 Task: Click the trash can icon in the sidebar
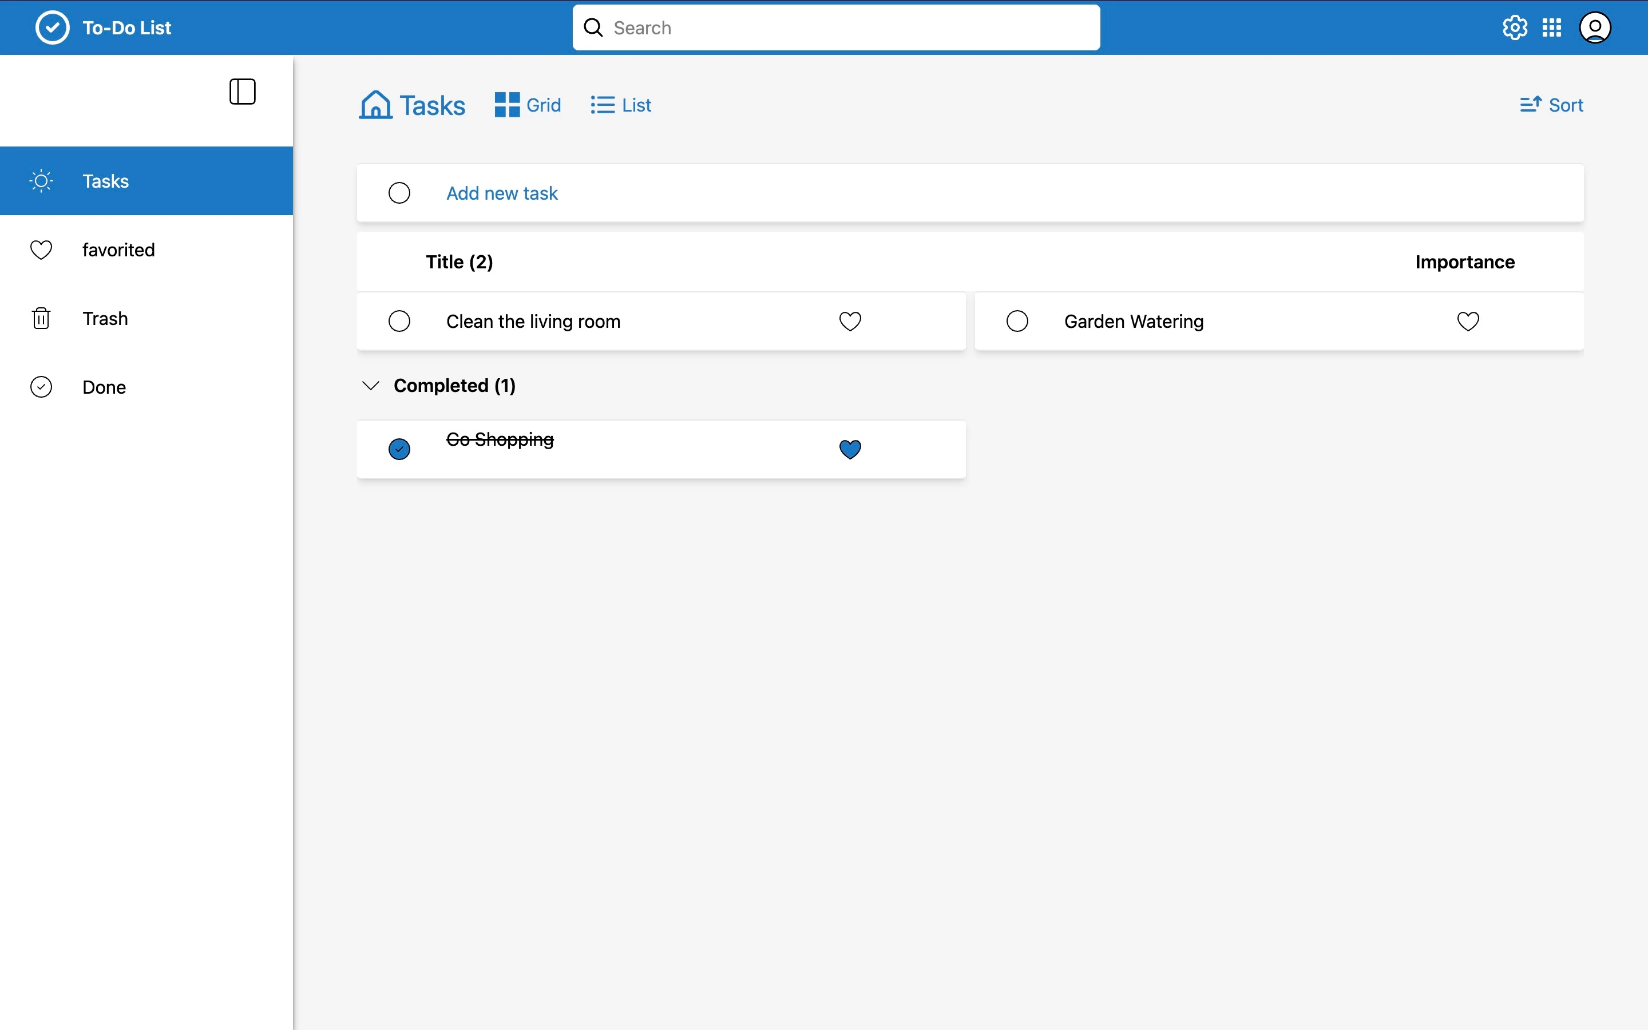click(x=42, y=318)
